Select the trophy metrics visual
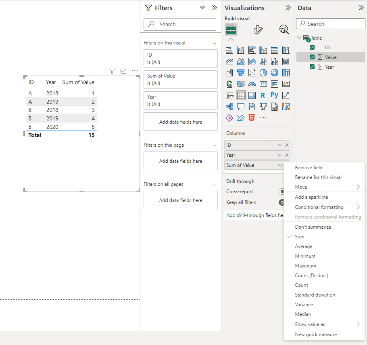The width and height of the screenshot is (367, 345). coord(263,106)
